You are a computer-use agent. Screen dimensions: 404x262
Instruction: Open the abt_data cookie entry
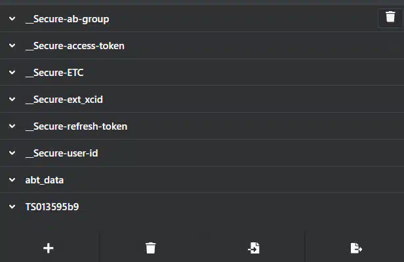pyautogui.click(x=202, y=180)
